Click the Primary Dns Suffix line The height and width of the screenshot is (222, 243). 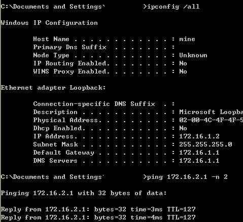coord(104,47)
